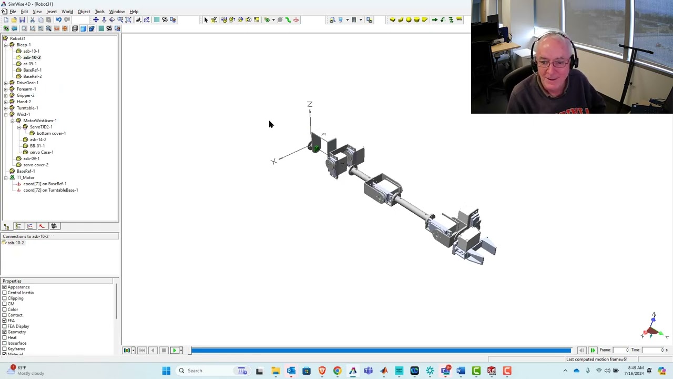Click the zoom out magnifier icon
This screenshot has height=379, width=673.
48,28
